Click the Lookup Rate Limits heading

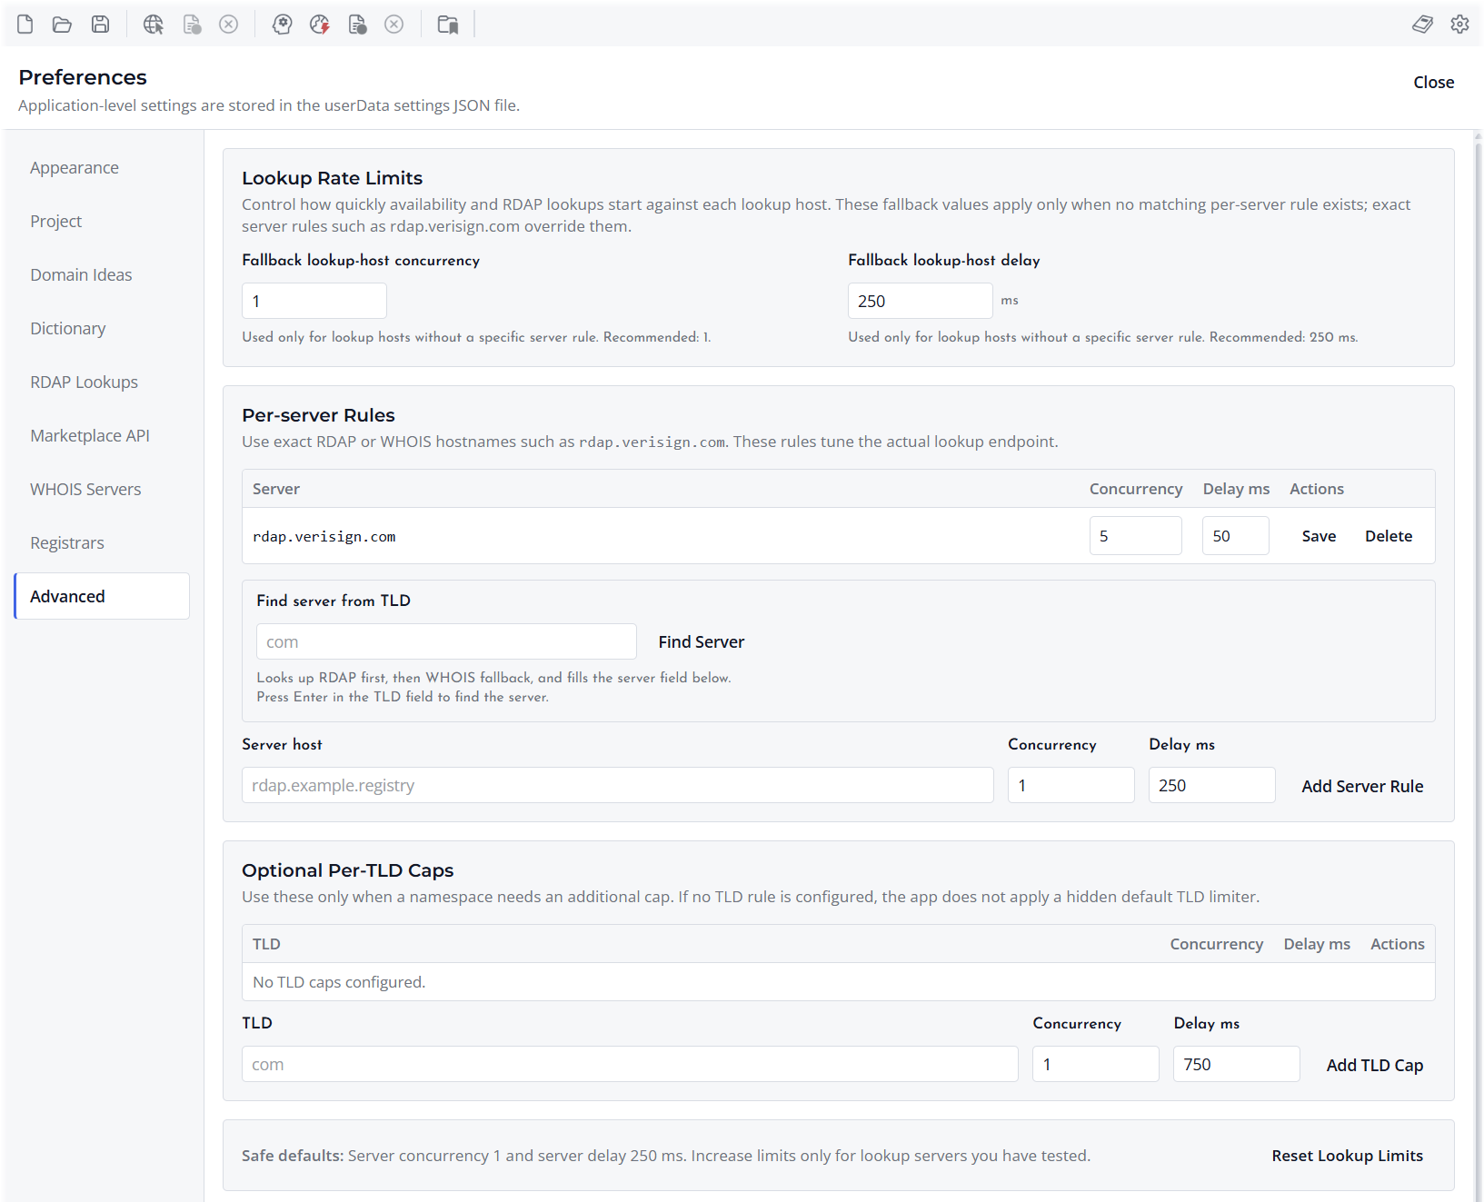pyautogui.click(x=333, y=178)
